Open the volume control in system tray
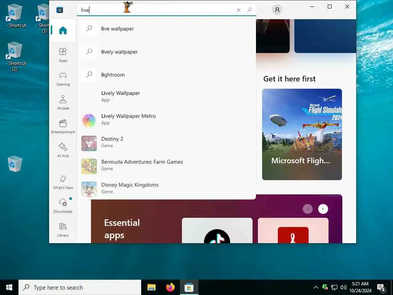The height and width of the screenshot is (295, 393). click(x=343, y=287)
